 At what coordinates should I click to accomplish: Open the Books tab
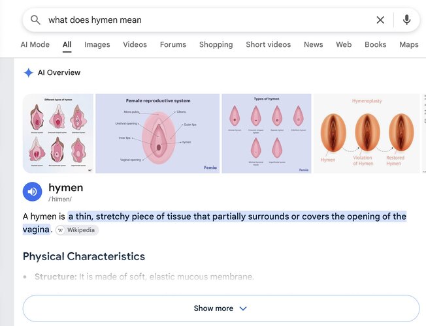point(375,44)
